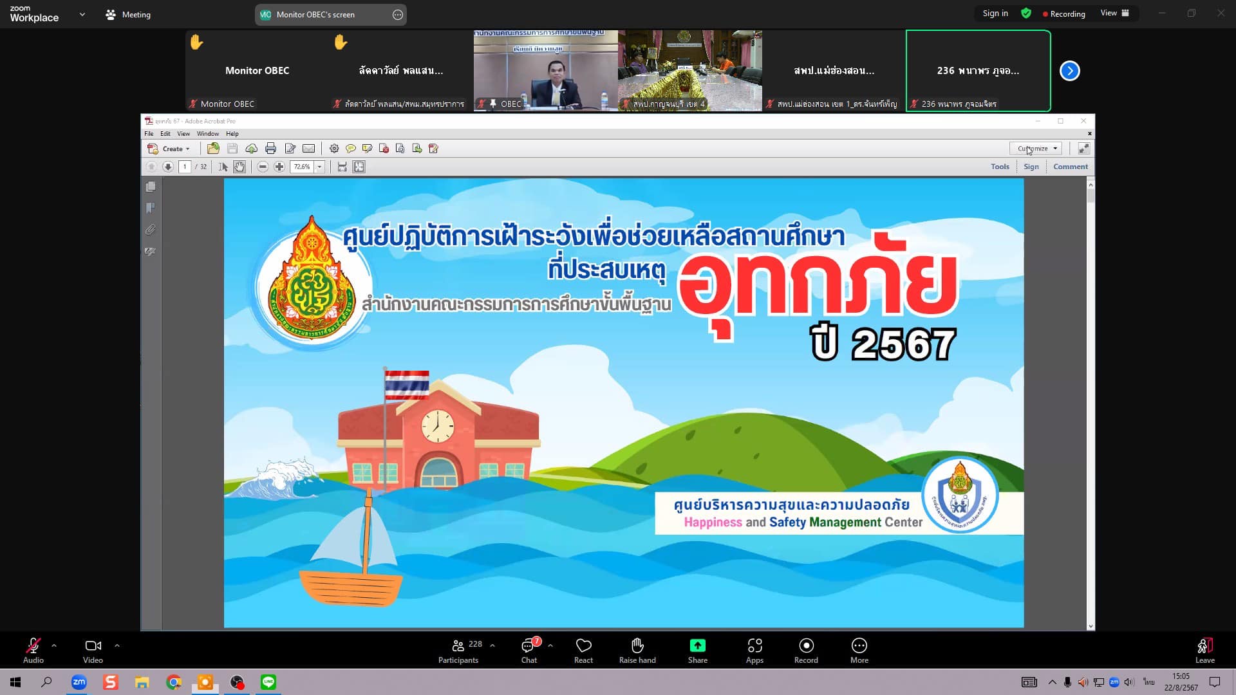Screen dimensions: 1236x695
Task: Expand the audio options caret
Action: [54, 645]
